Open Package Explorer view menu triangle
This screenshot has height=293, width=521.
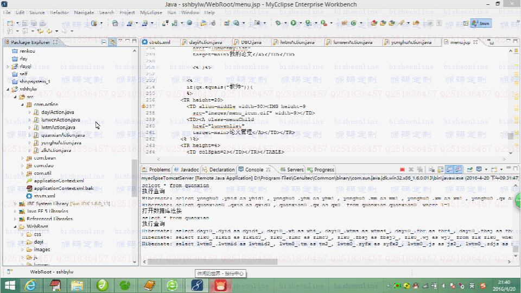(120, 41)
